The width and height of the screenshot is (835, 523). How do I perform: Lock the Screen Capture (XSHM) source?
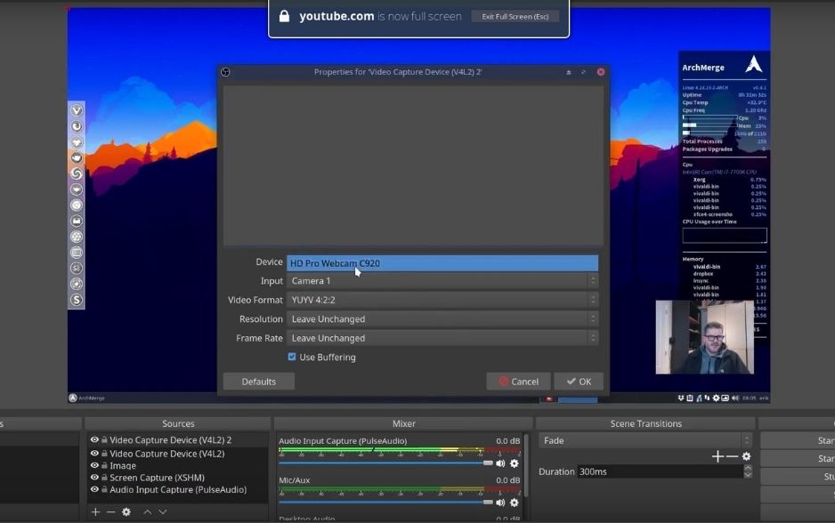coord(104,478)
